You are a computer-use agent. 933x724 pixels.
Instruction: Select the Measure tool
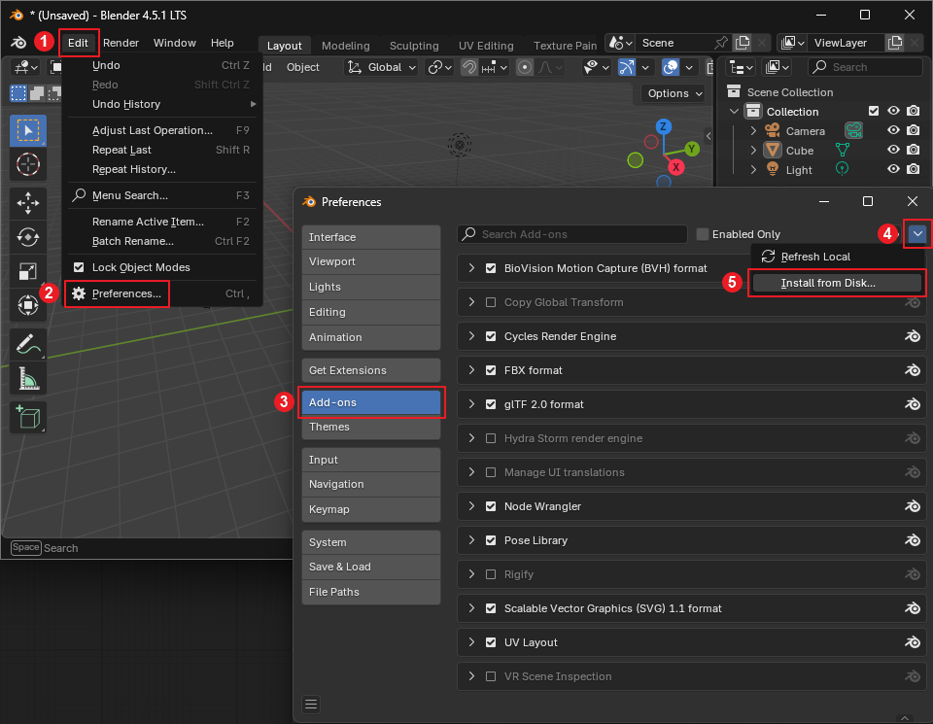28,378
